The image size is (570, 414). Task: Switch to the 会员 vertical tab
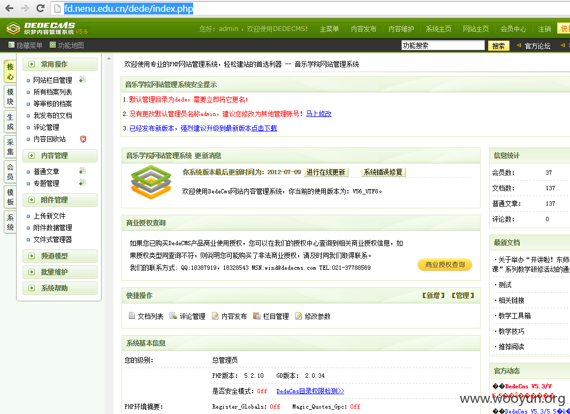(10, 172)
